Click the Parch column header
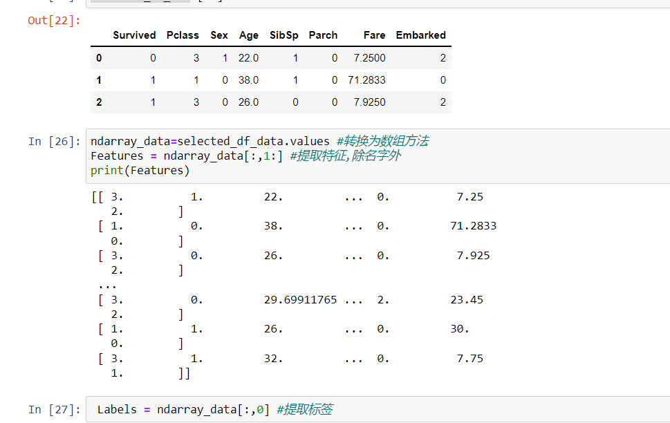 pos(323,35)
